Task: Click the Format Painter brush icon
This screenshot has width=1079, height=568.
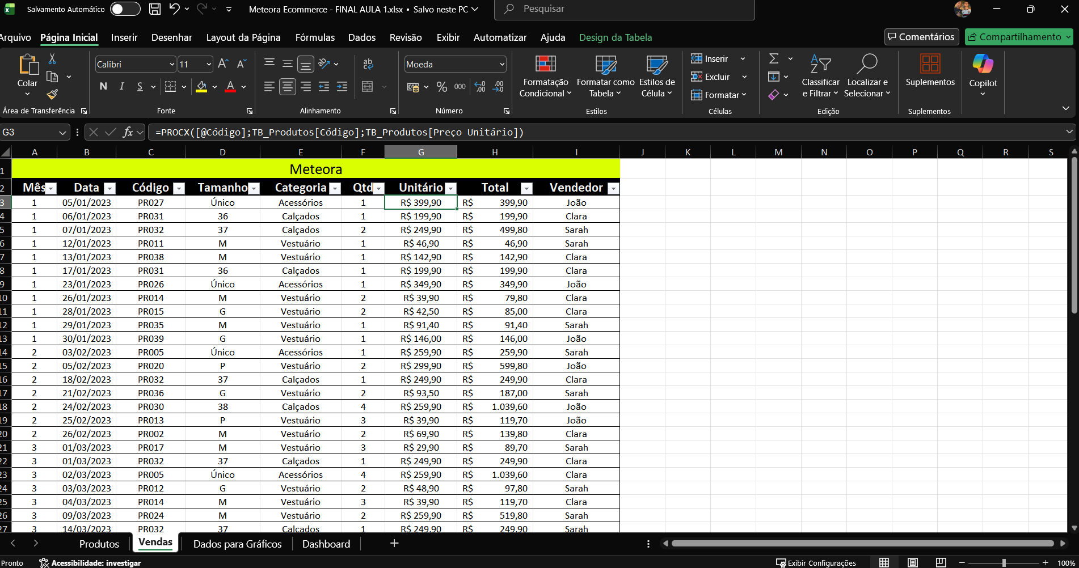Action: (x=52, y=94)
